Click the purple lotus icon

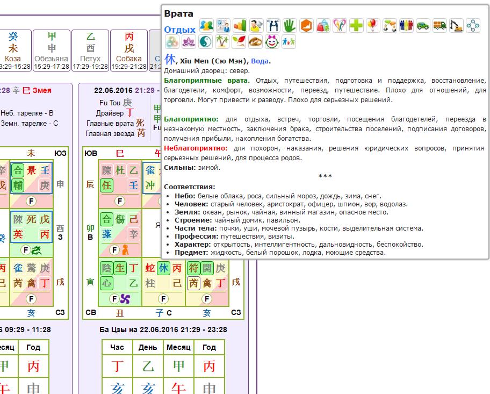pos(189,41)
